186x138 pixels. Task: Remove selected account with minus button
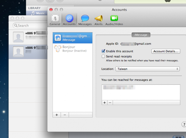pyautogui.click(x=65, y=115)
